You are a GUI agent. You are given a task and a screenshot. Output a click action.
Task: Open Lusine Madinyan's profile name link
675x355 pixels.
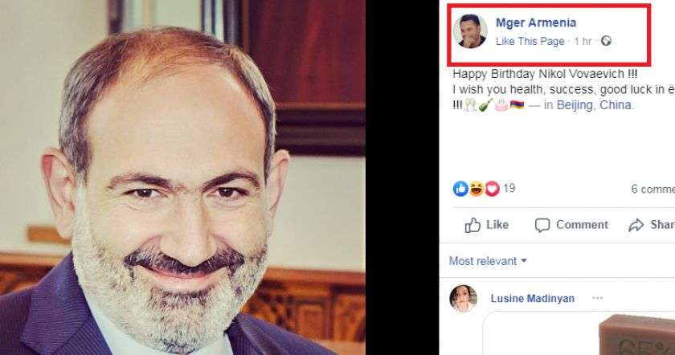[532, 298]
